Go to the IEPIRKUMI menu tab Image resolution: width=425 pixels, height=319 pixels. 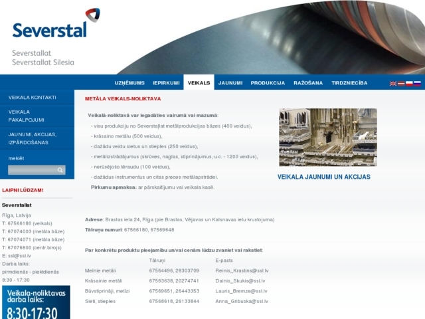coord(166,83)
